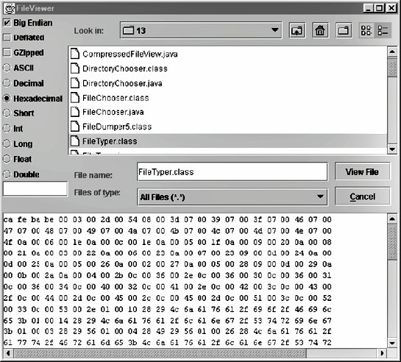Image resolution: width=401 pixels, height=362 pixels.
Task: Create a new folder
Action: (x=344, y=30)
